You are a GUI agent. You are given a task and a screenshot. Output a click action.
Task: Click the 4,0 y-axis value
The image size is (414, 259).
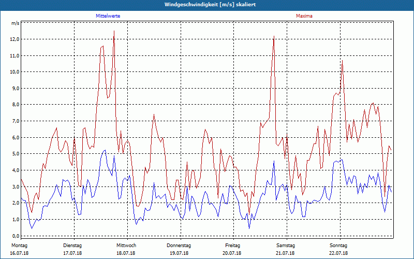16,170
